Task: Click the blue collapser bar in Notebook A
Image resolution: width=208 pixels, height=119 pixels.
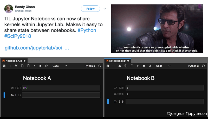Action: (x=4, y=95)
